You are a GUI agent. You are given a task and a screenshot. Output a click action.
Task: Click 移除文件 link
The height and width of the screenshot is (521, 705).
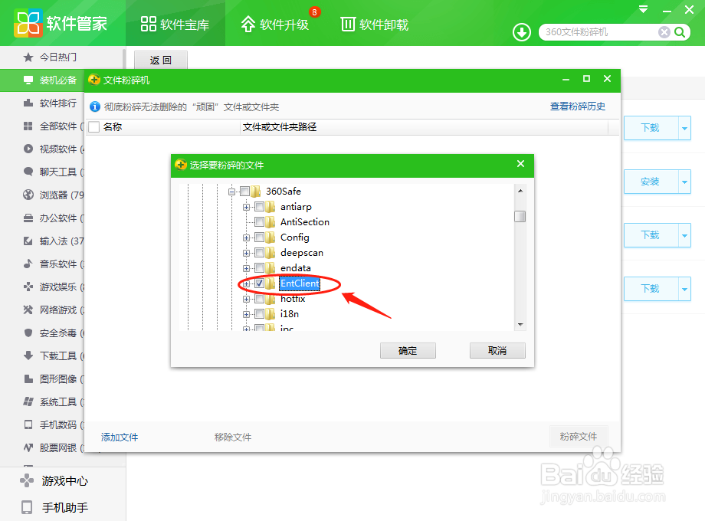[x=233, y=437]
